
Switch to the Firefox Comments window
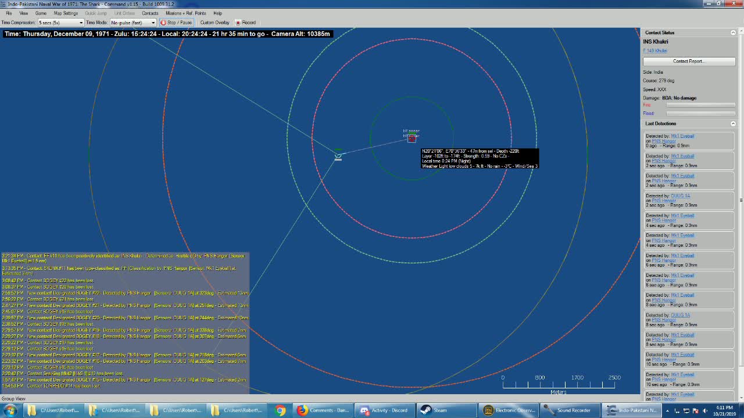click(x=323, y=410)
